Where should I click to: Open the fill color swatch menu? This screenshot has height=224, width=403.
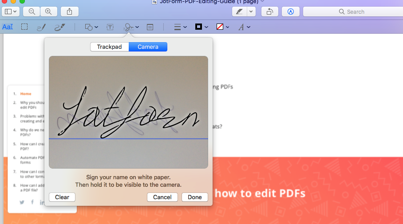click(x=222, y=27)
